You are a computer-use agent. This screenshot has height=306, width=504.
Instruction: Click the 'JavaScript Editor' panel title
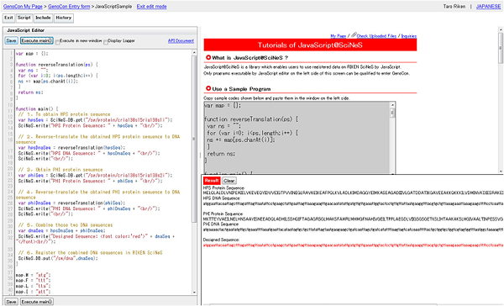tap(26, 30)
